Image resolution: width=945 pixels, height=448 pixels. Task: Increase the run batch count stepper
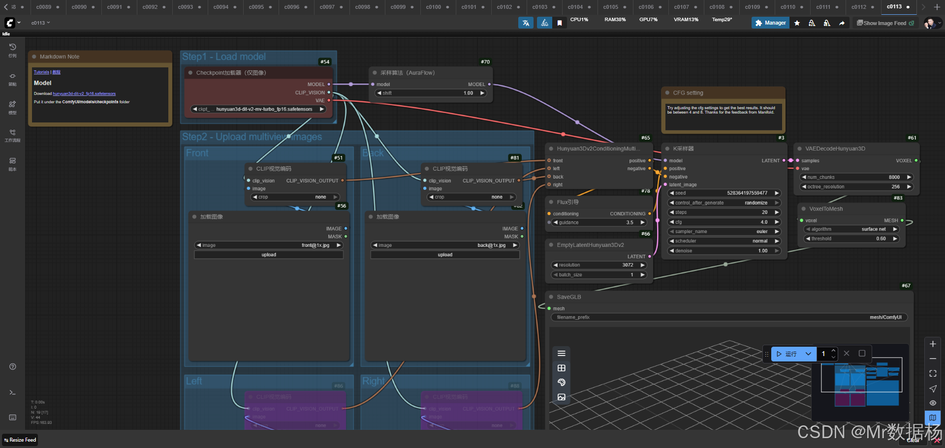click(x=833, y=351)
